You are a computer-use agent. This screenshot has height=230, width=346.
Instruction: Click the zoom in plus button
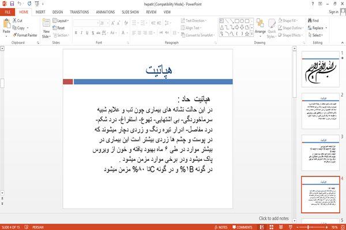[x=326, y=227]
